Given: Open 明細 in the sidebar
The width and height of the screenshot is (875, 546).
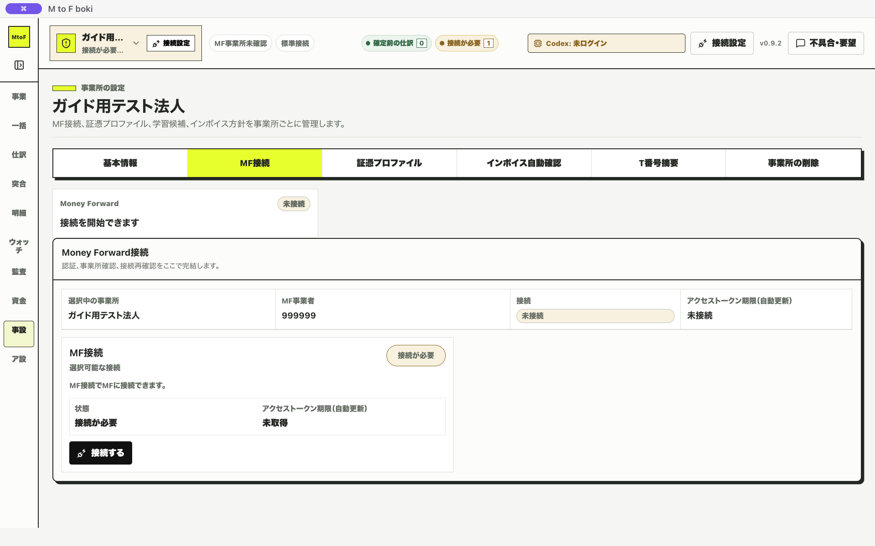Looking at the screenshot, I should click(x=19, y=213).
